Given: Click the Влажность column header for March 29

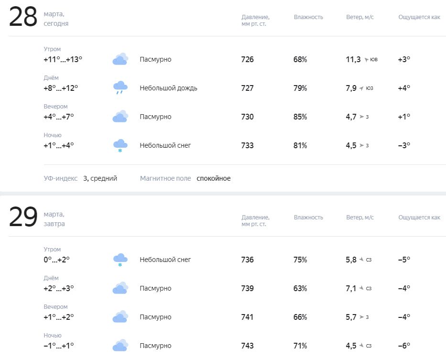Looking at the screenshot, I should [x=308, y=218].
